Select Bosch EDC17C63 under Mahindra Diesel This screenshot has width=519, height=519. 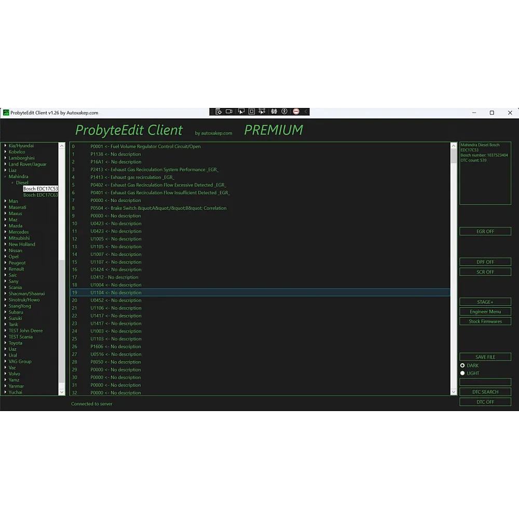(x=40, y=195)
